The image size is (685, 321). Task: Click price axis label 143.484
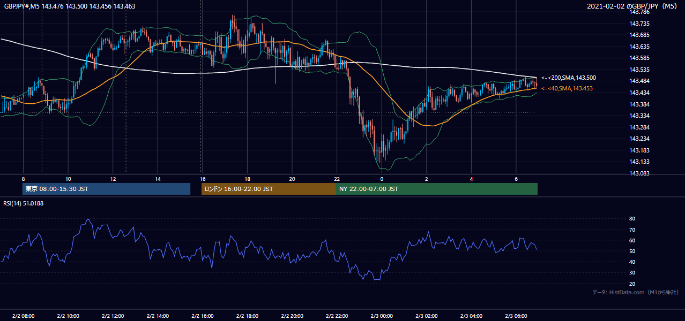640,81
